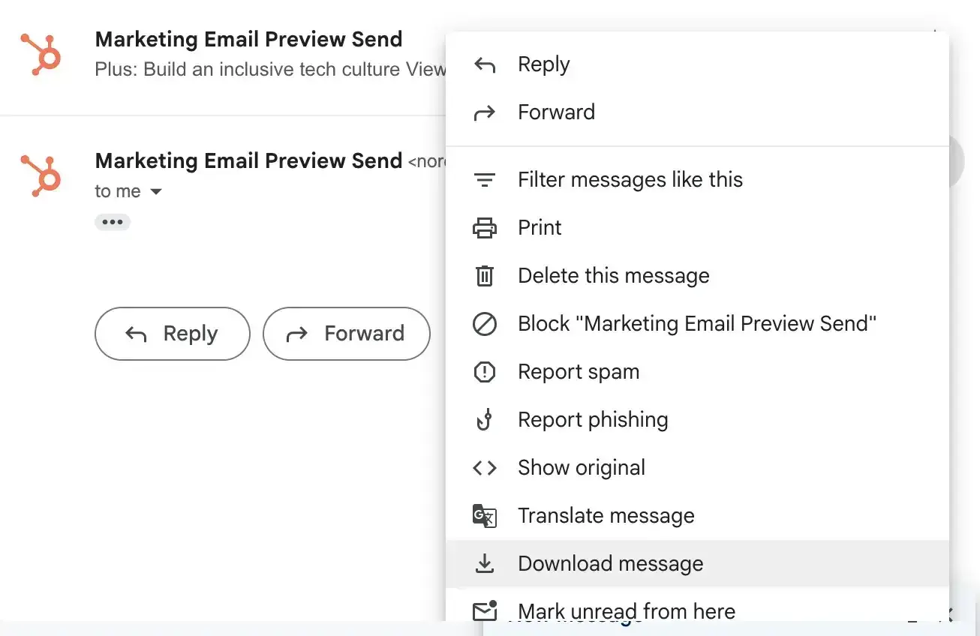The height and width of the screenshot is (636, 980).
Task: Select 'Mark unread from here'
Action: [626, 610]
